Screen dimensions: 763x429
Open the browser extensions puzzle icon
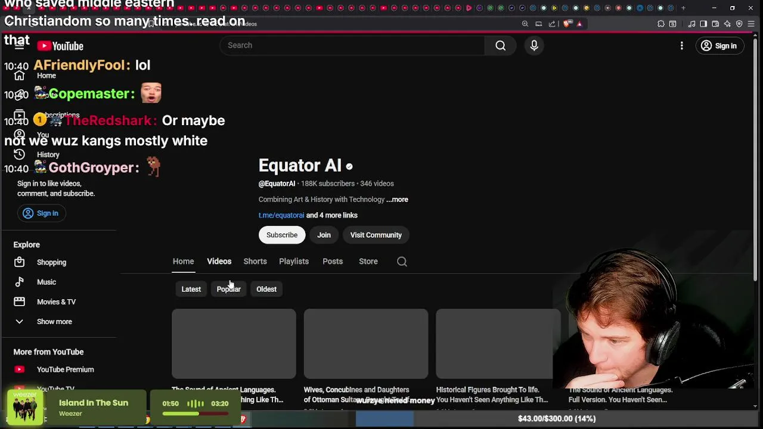[661, 24]
